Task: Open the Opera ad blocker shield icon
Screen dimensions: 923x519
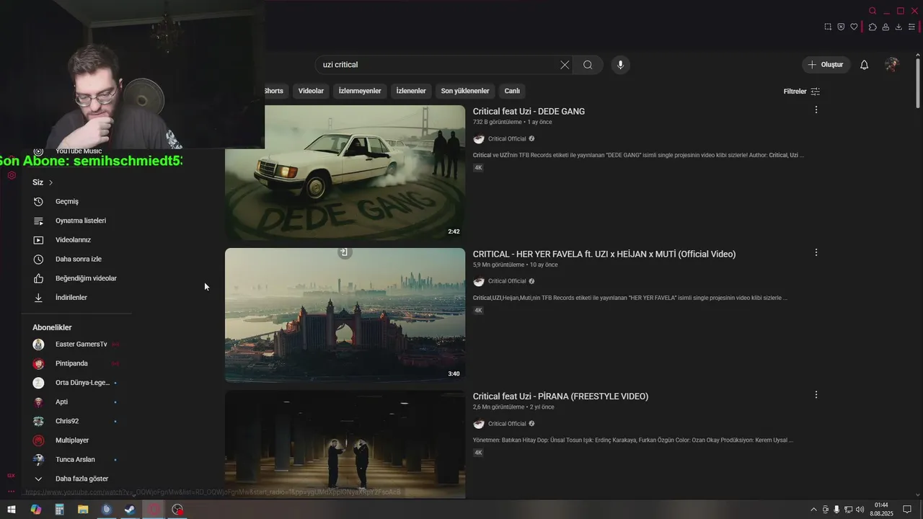Action: click(841, 27)
